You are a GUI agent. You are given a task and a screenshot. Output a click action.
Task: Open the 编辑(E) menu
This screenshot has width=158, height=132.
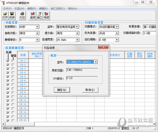[x=43, y=9]
